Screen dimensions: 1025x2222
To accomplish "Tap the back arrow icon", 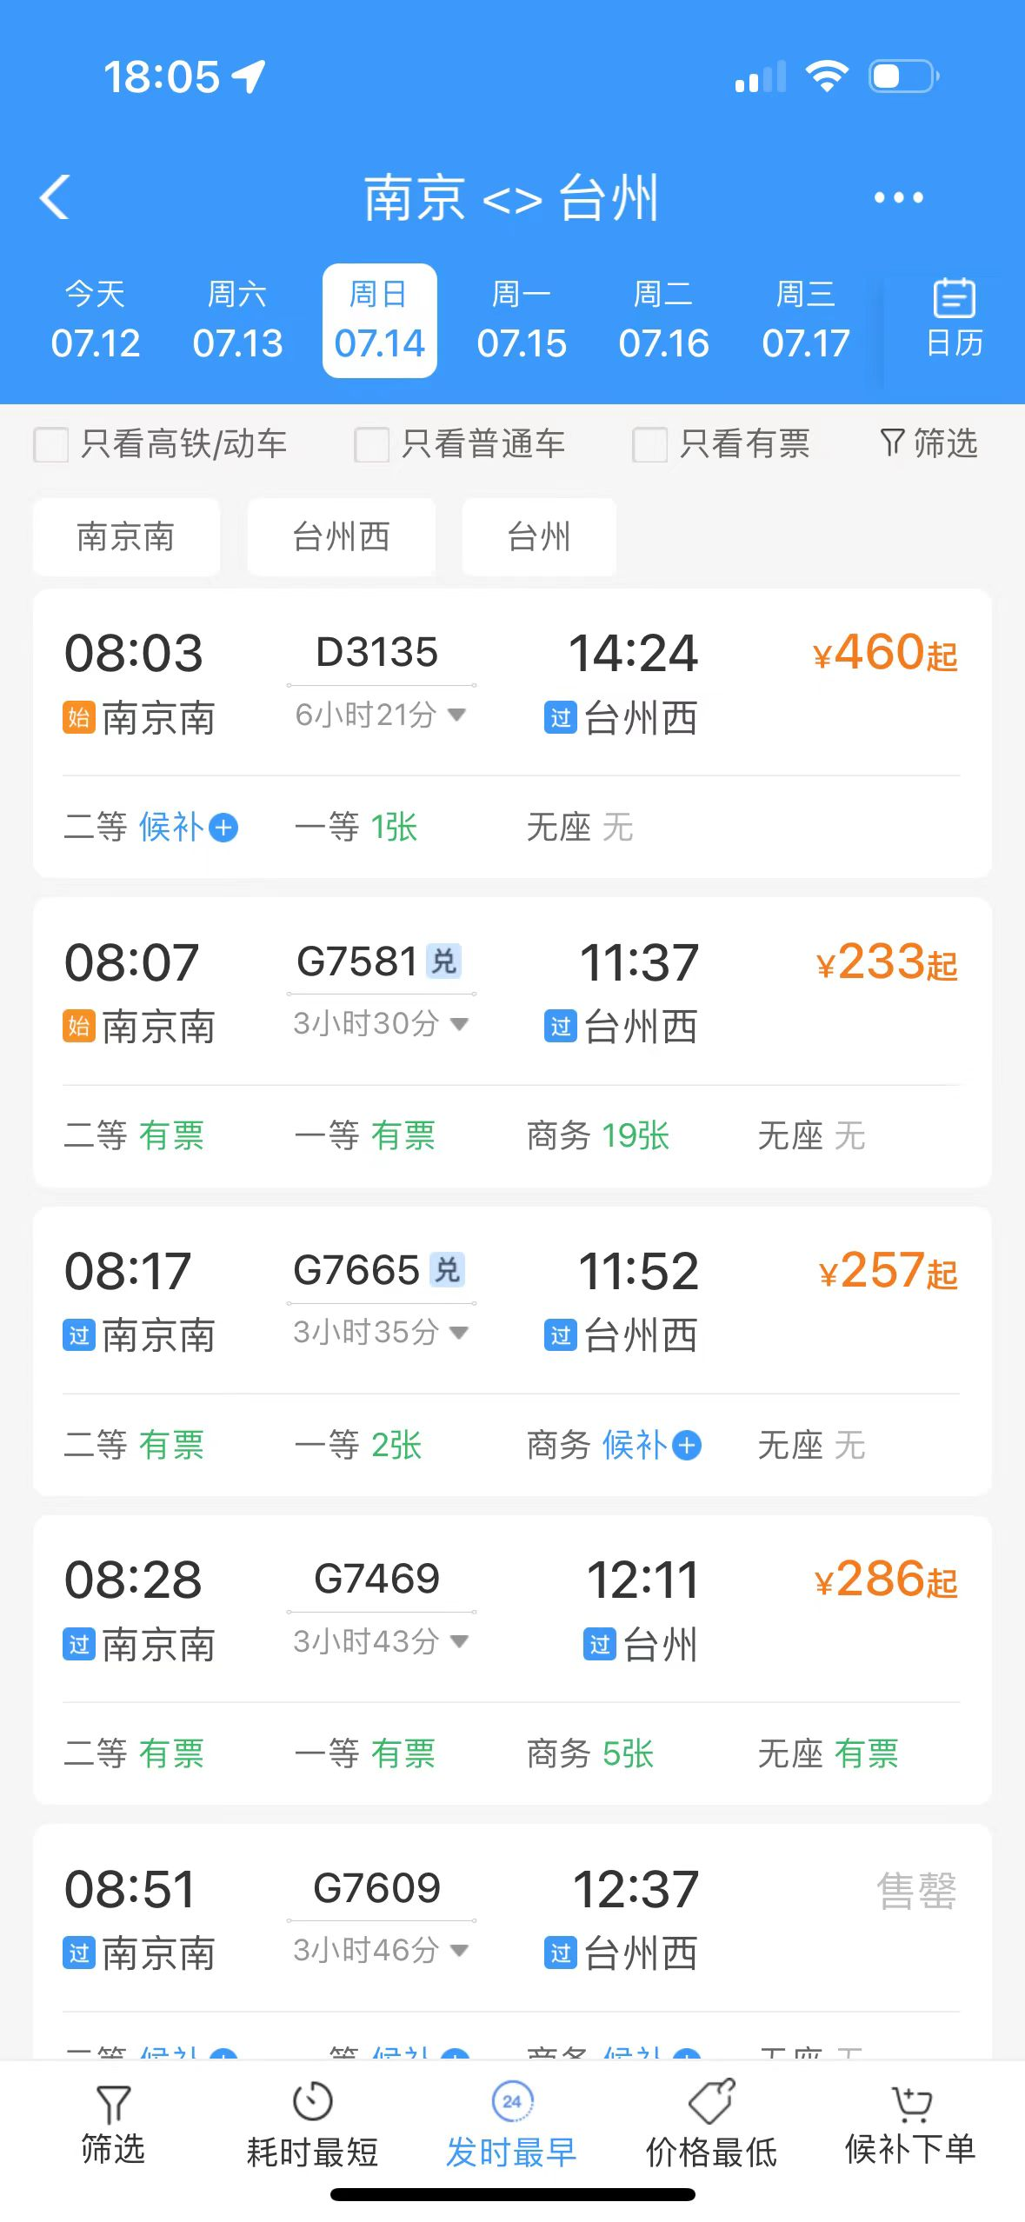I will (55, 197).
